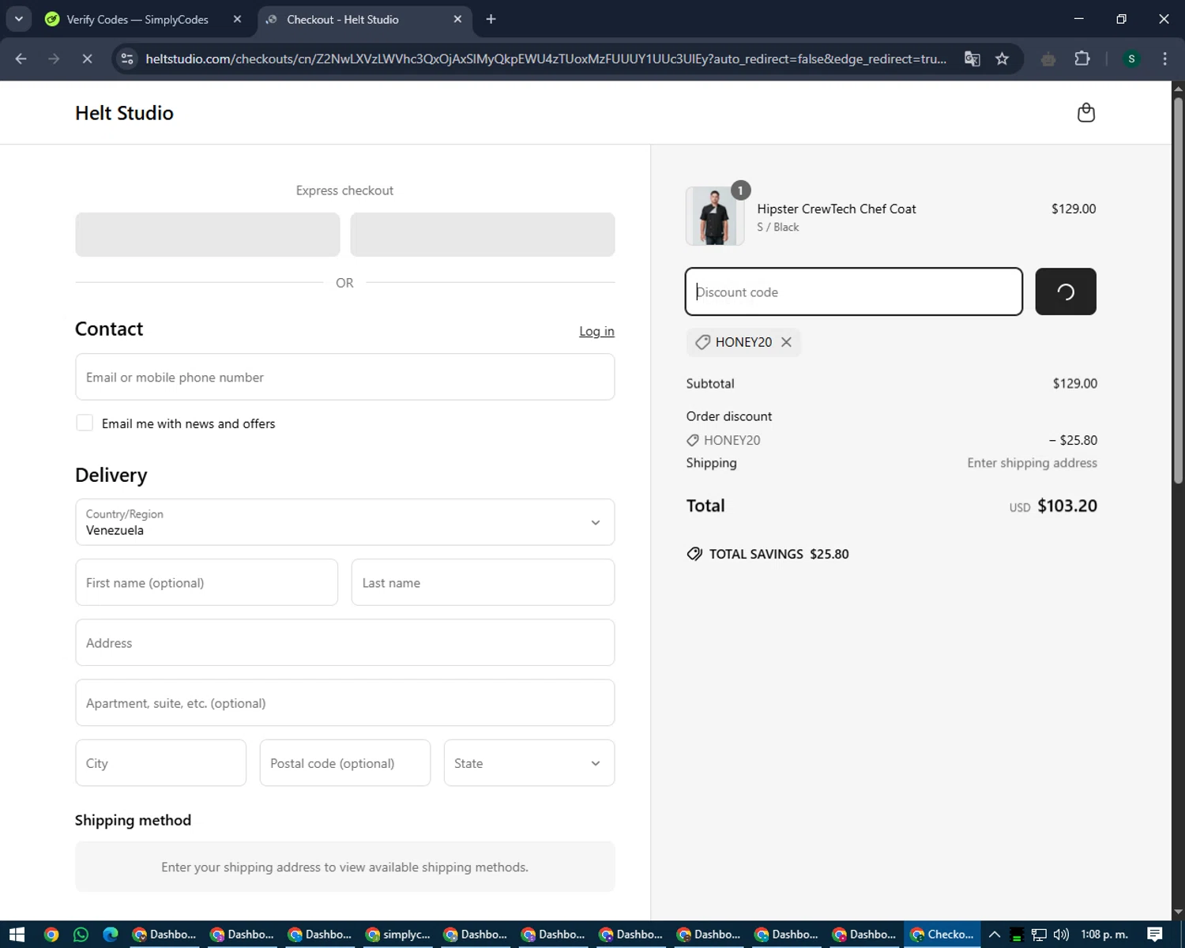1185x948 pixels.
Task: Open the Hipster CrewTech Chef Coat thumbnail
Action: pyautogui.click(x=715, y=216)
